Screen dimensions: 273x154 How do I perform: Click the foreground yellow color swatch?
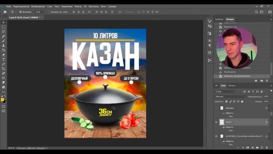(2, 100)
